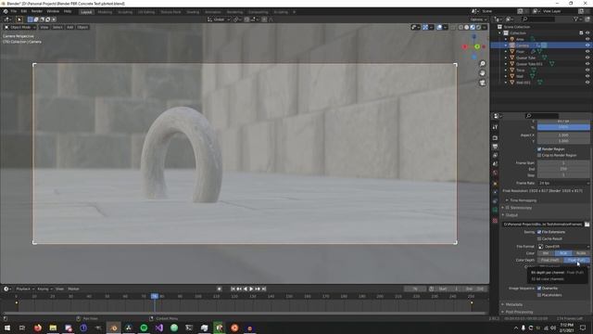Open the File menu
The height and width of the screenshot is (334, 593).
(14, 11)
